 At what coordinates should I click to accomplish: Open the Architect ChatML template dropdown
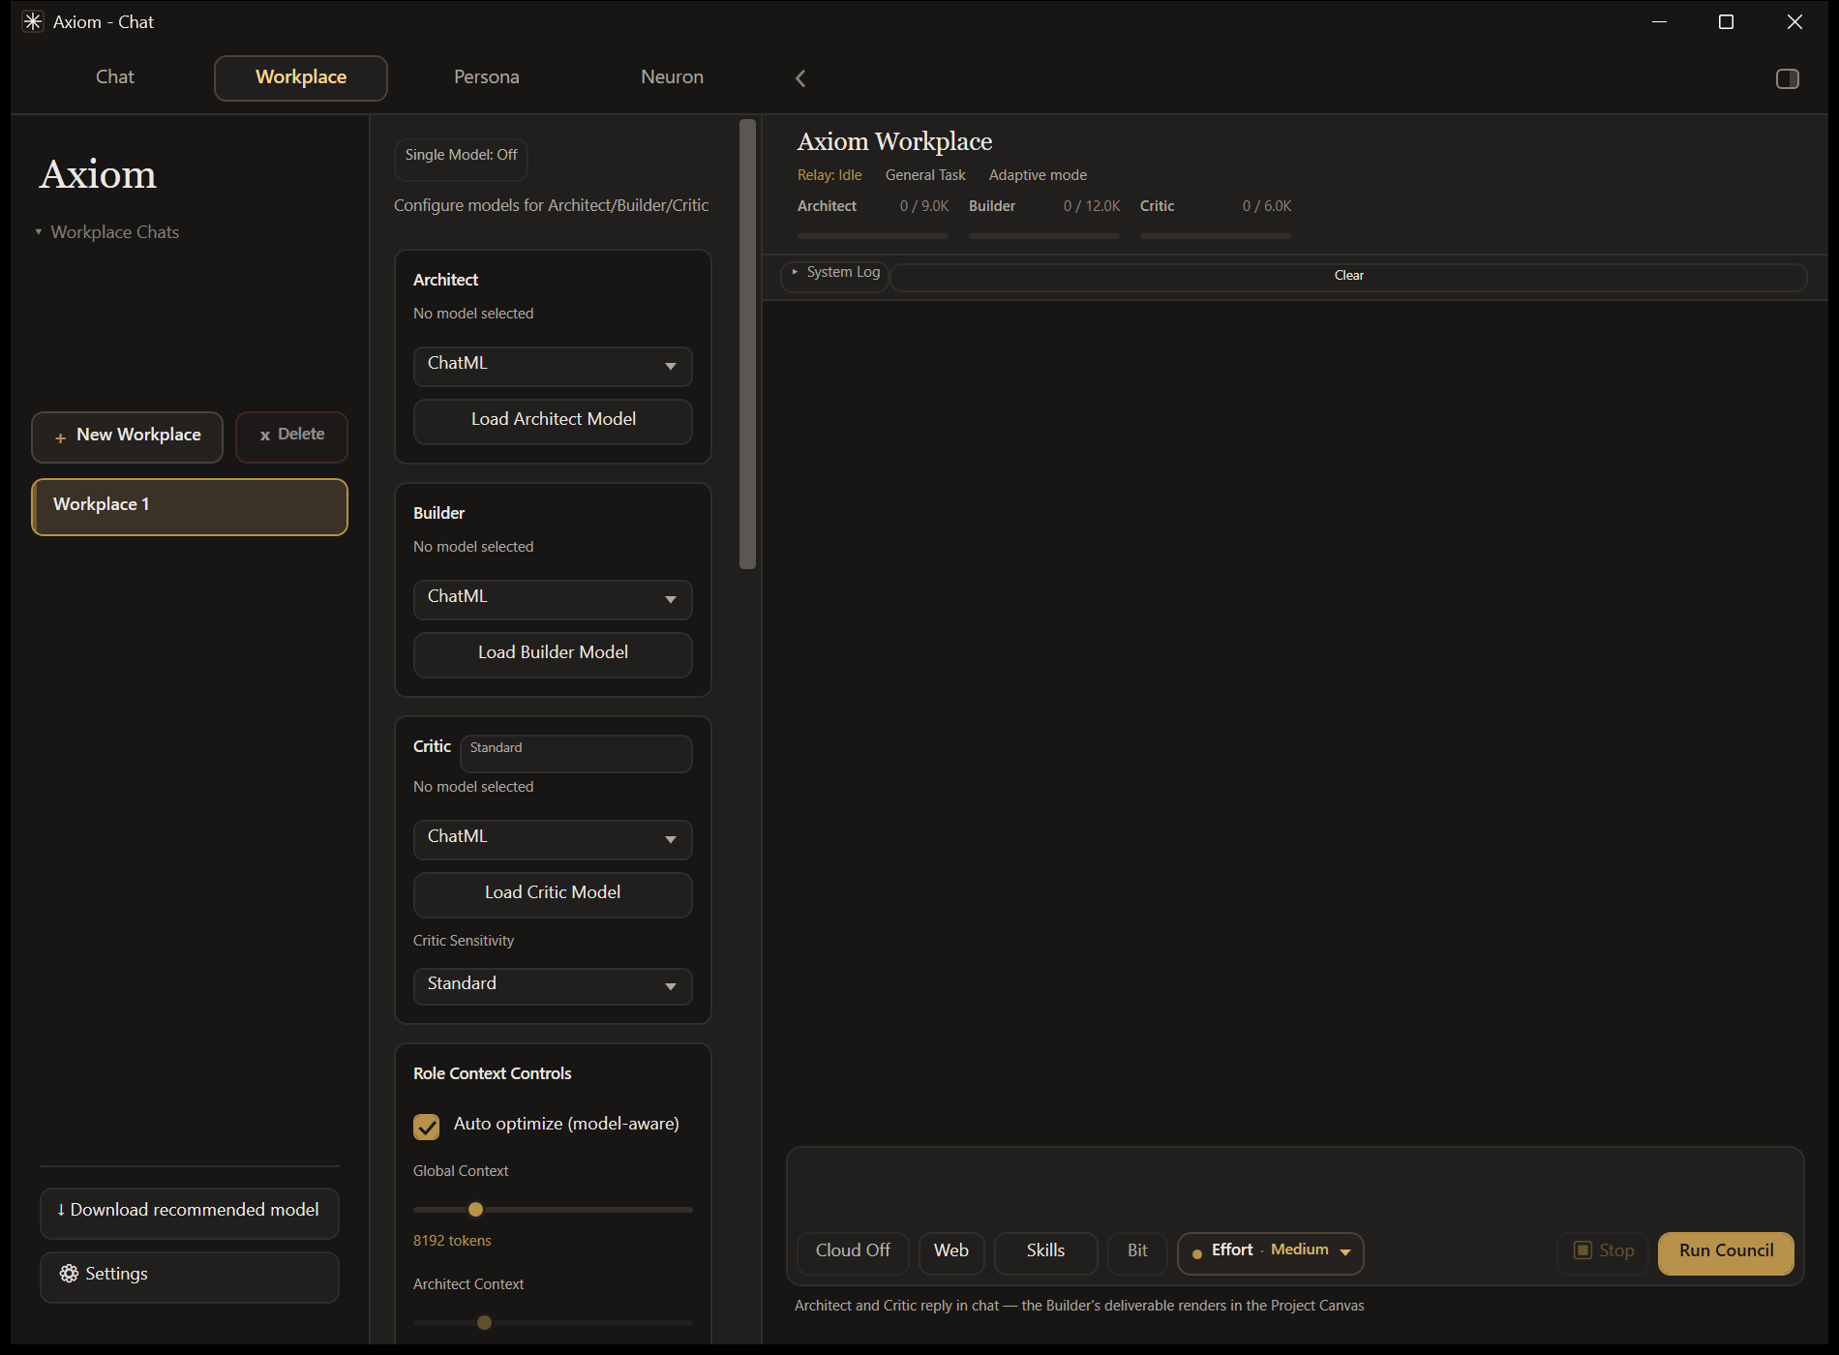tap(553, 366)
